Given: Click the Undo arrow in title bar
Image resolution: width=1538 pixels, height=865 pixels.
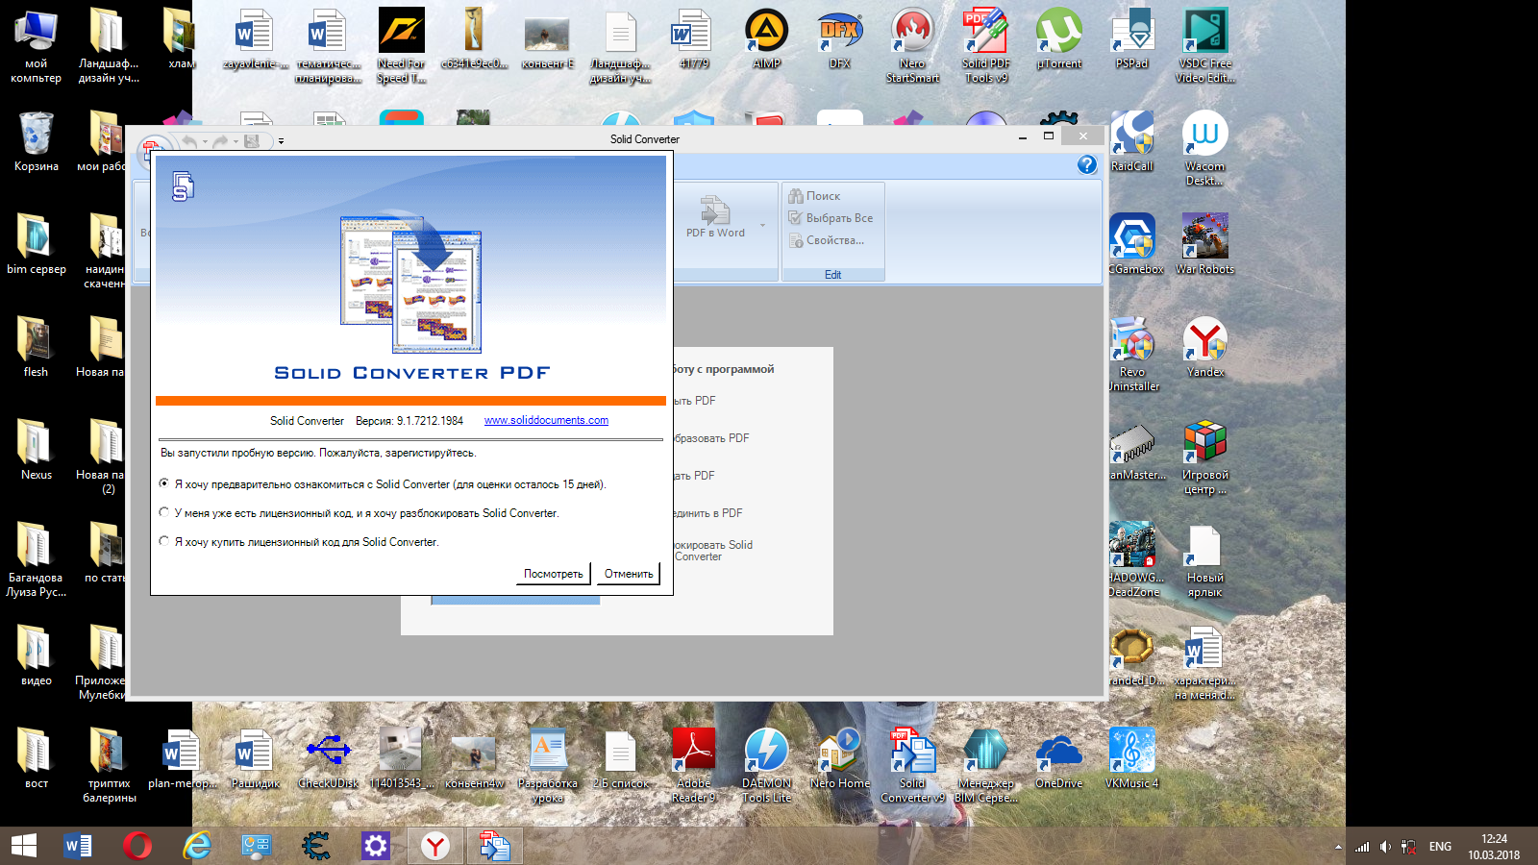Looking at the screenshot, I should click(189, 141).
